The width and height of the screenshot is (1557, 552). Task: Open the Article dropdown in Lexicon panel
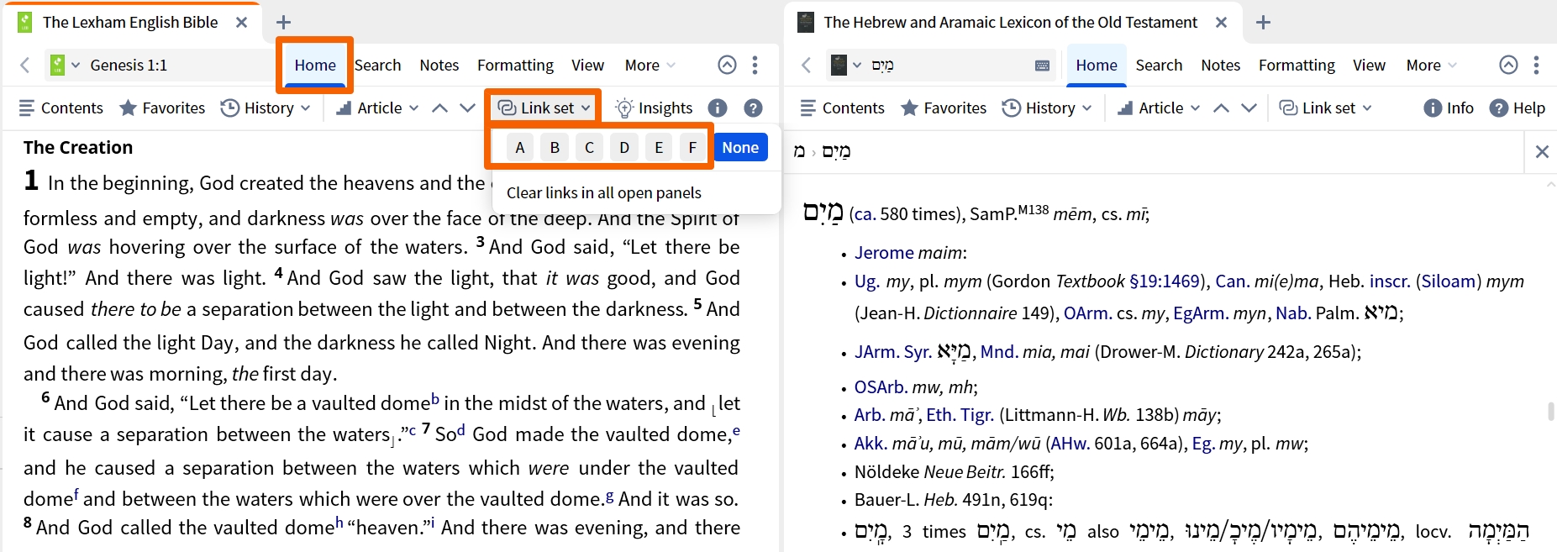click(x=1158, y=108)
